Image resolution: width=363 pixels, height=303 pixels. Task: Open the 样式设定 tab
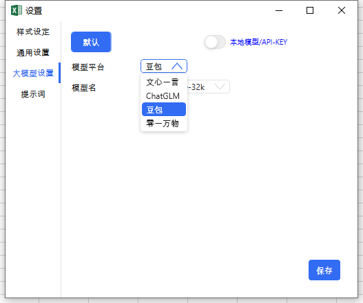(33, 32)
